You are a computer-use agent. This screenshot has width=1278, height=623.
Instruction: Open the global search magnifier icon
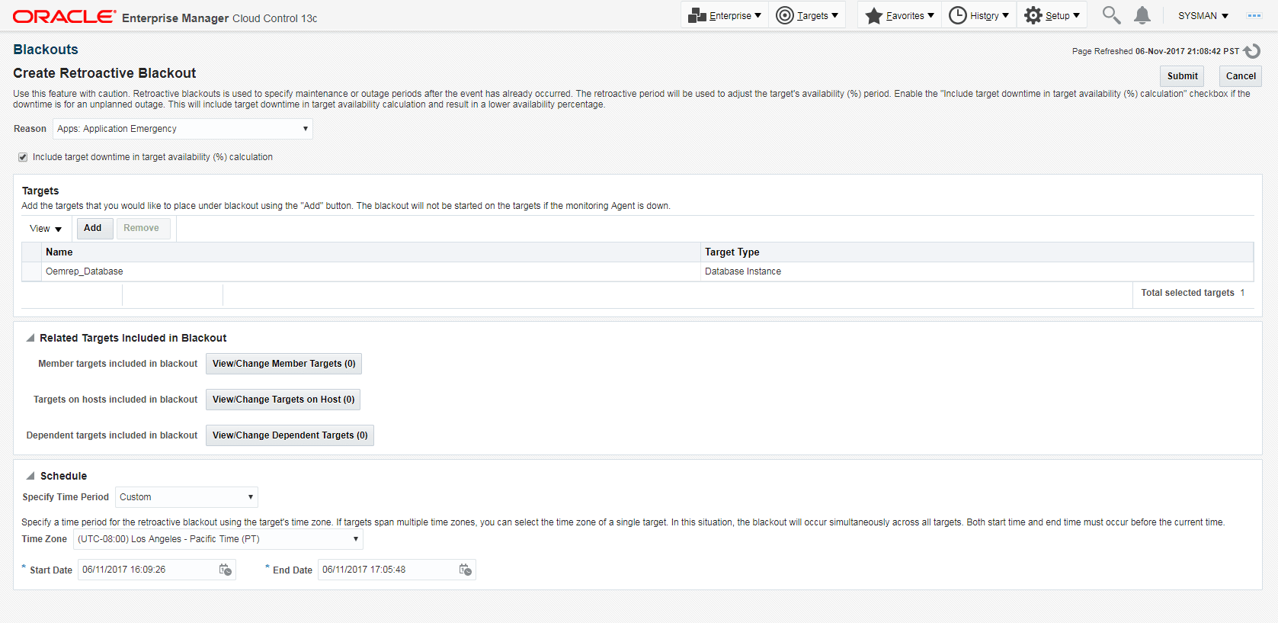(1111, 15)
